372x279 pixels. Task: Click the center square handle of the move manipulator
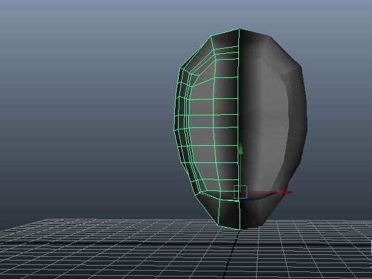coord(240,192)
